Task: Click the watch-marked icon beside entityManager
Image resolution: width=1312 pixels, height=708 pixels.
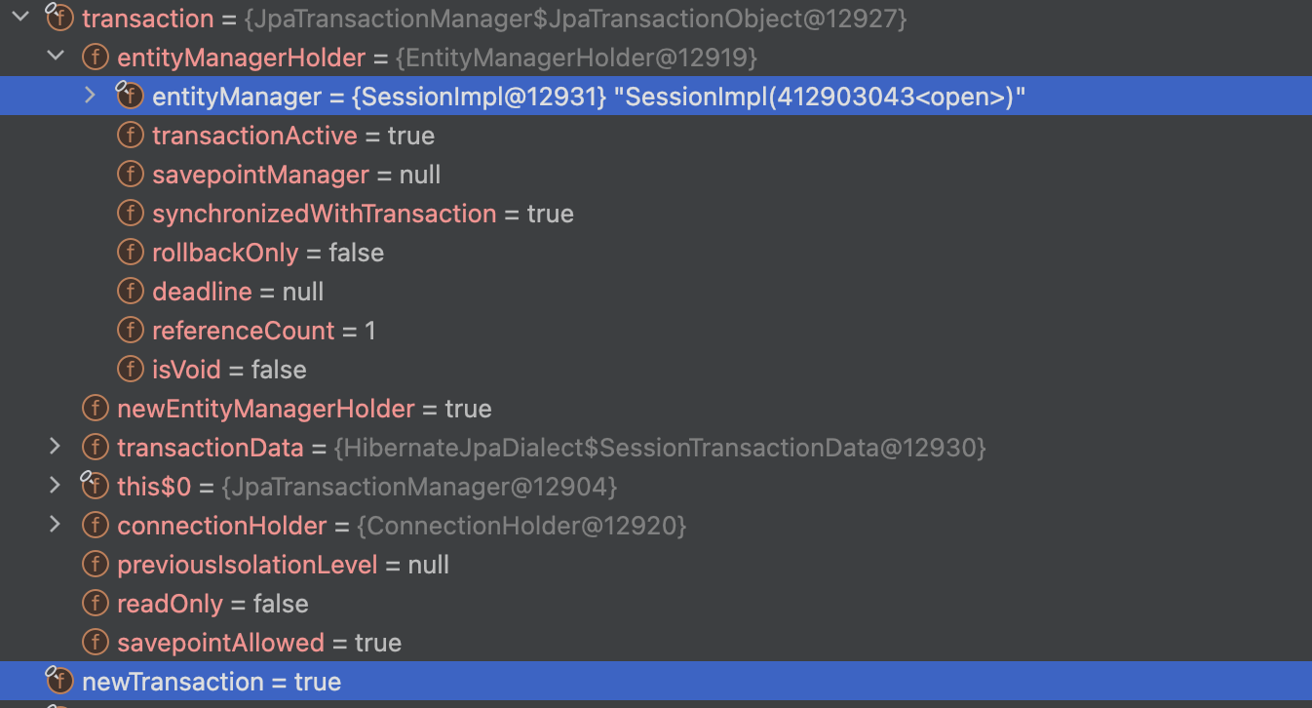Action: point(130,96)
